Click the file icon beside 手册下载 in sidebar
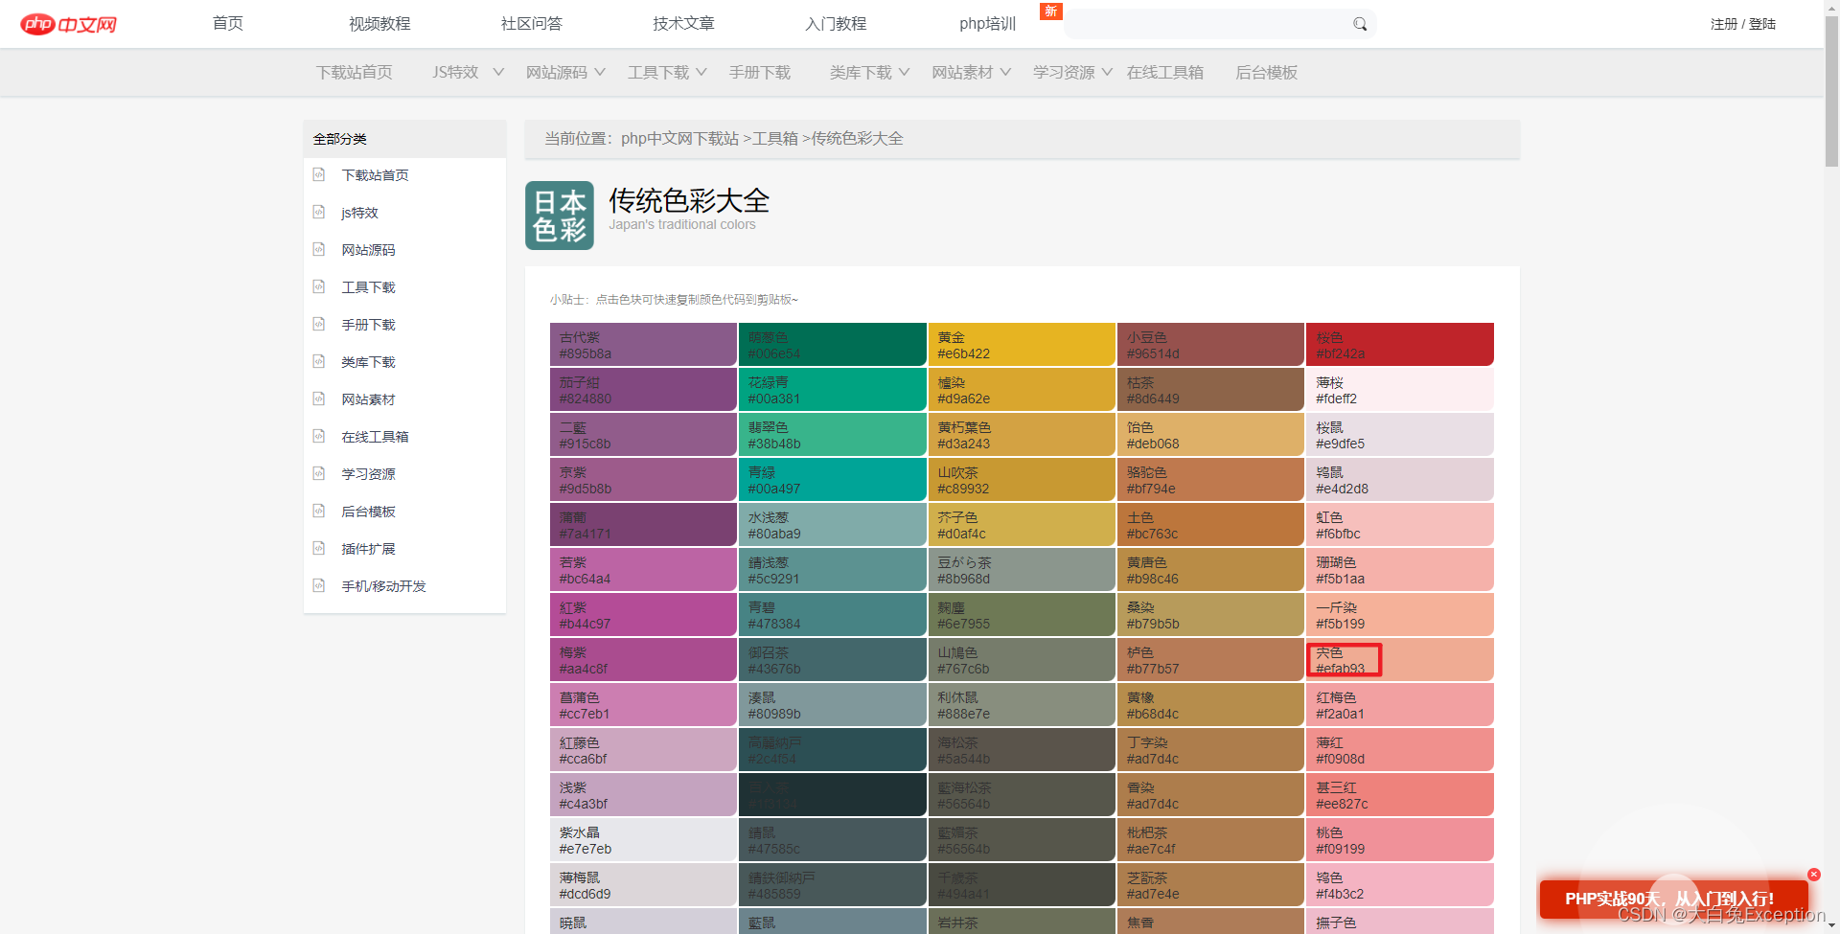This screenshot has height=934, width=1840. coord(319,324)
